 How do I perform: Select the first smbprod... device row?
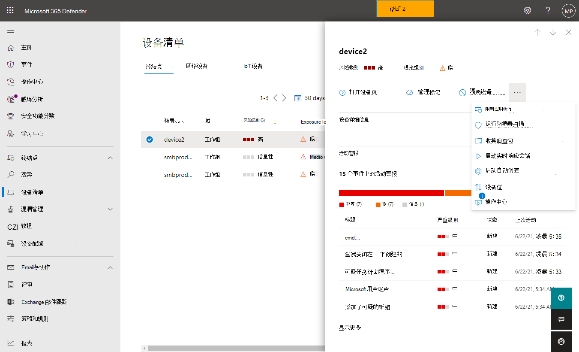click(x=233, y=157)
